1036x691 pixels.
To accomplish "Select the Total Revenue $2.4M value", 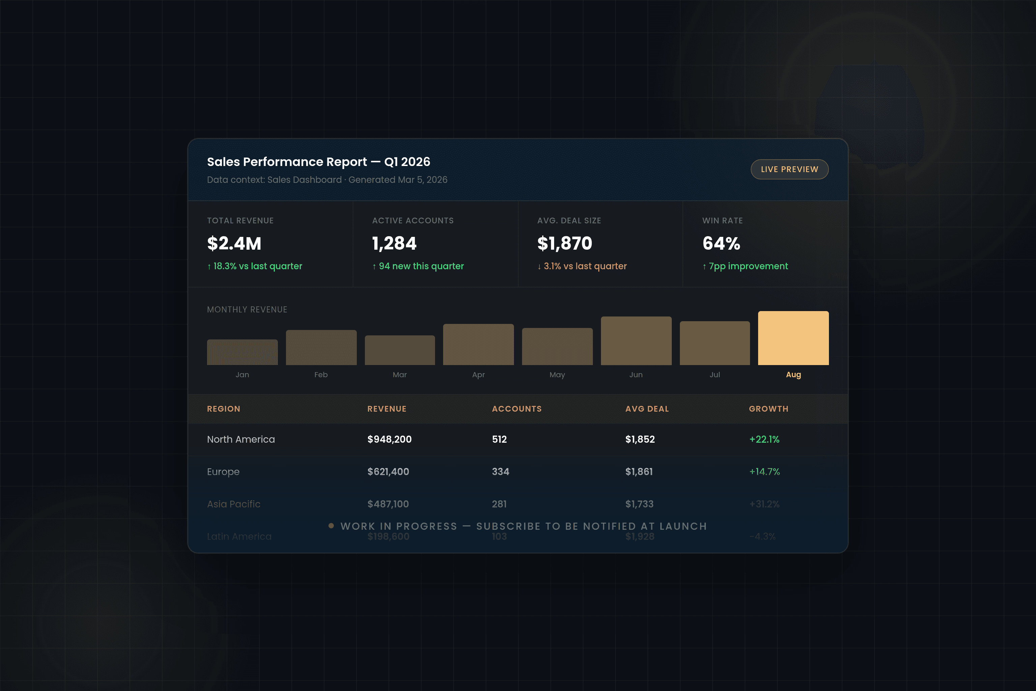I will pyautogui.click(x=234, y=243).
